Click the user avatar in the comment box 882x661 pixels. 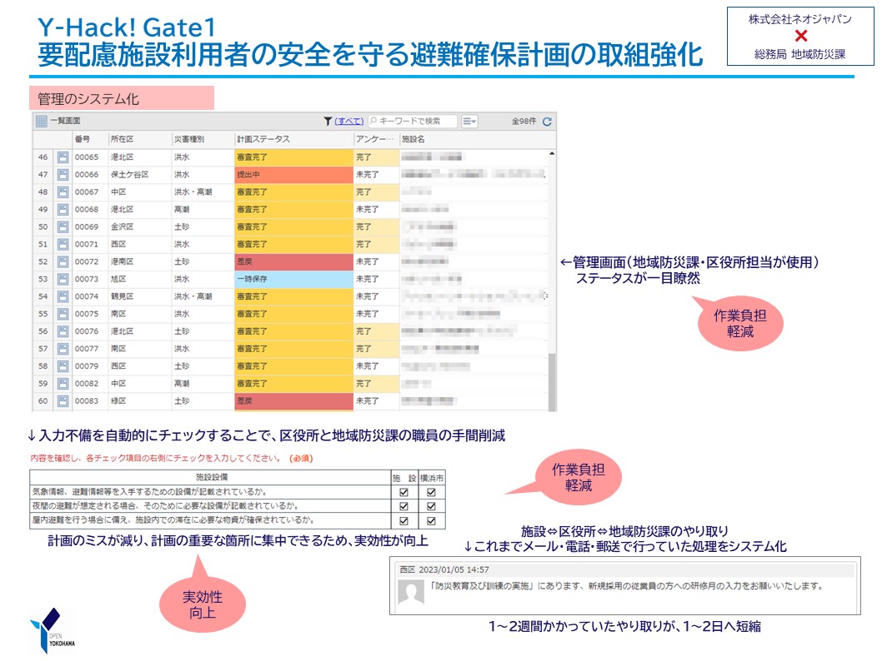(411, 593)
